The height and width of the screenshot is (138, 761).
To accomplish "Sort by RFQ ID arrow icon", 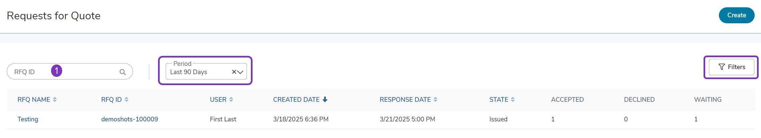I will tap(126, 99).
